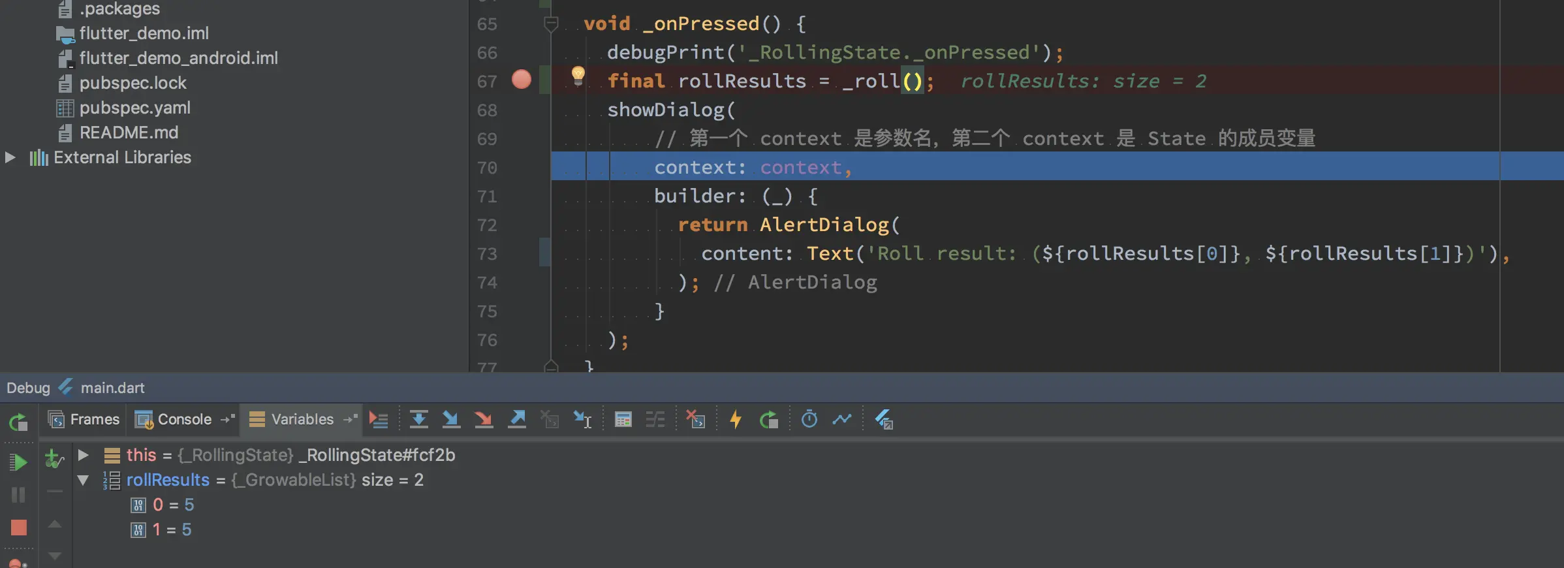This screenshot has height=568, width=1564.
Task: Click the Console tab's restore layout arrow
Action: pyautogui.click(x=227, y=419)
